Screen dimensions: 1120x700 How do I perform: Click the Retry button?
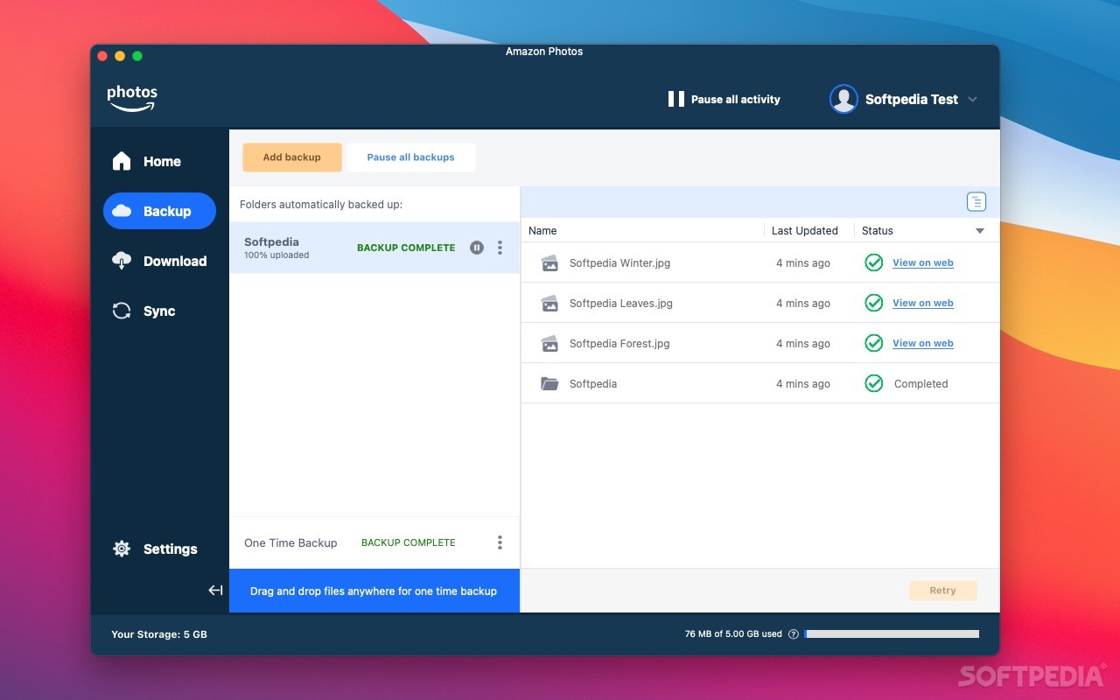point(943,591)
